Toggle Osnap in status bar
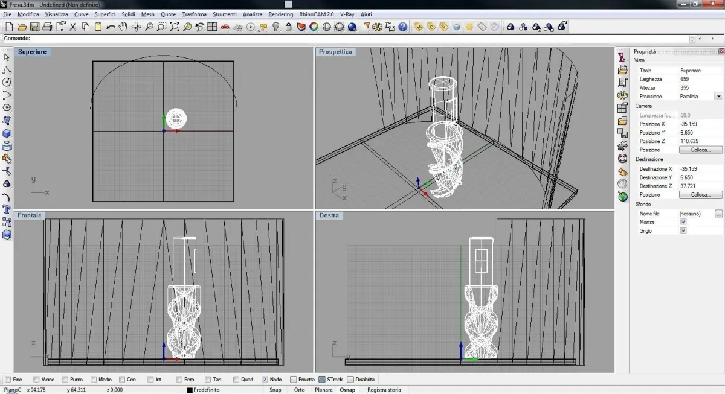This screenshot has width=725, height=394. 347,390
